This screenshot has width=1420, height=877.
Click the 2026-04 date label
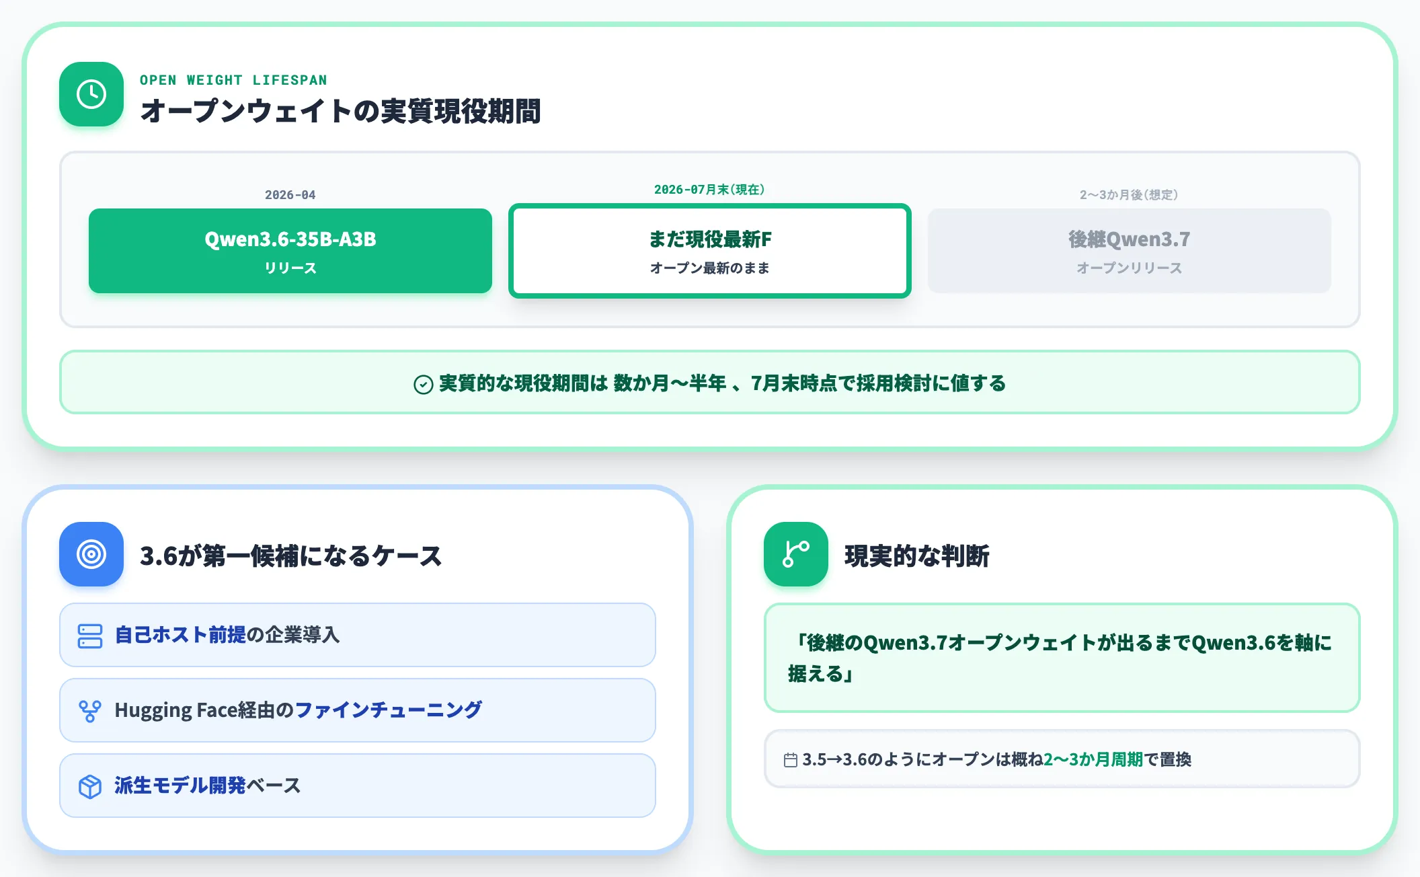tap(290, 195)
